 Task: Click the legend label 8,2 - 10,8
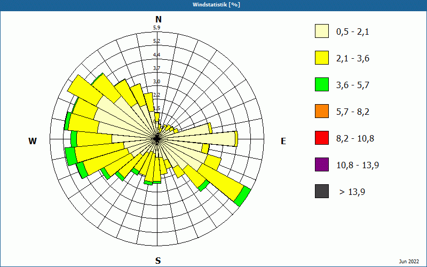[355, 139]
